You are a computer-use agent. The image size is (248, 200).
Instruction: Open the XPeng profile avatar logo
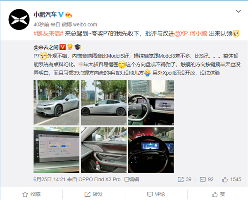(19, 19)
